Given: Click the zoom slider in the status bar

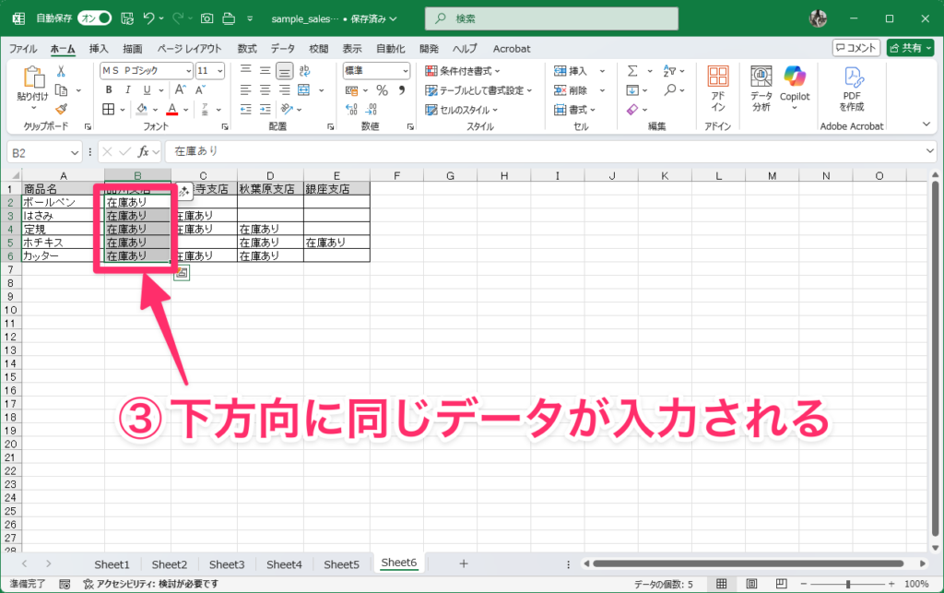Looking at the screenshot, I should [848, 584].
